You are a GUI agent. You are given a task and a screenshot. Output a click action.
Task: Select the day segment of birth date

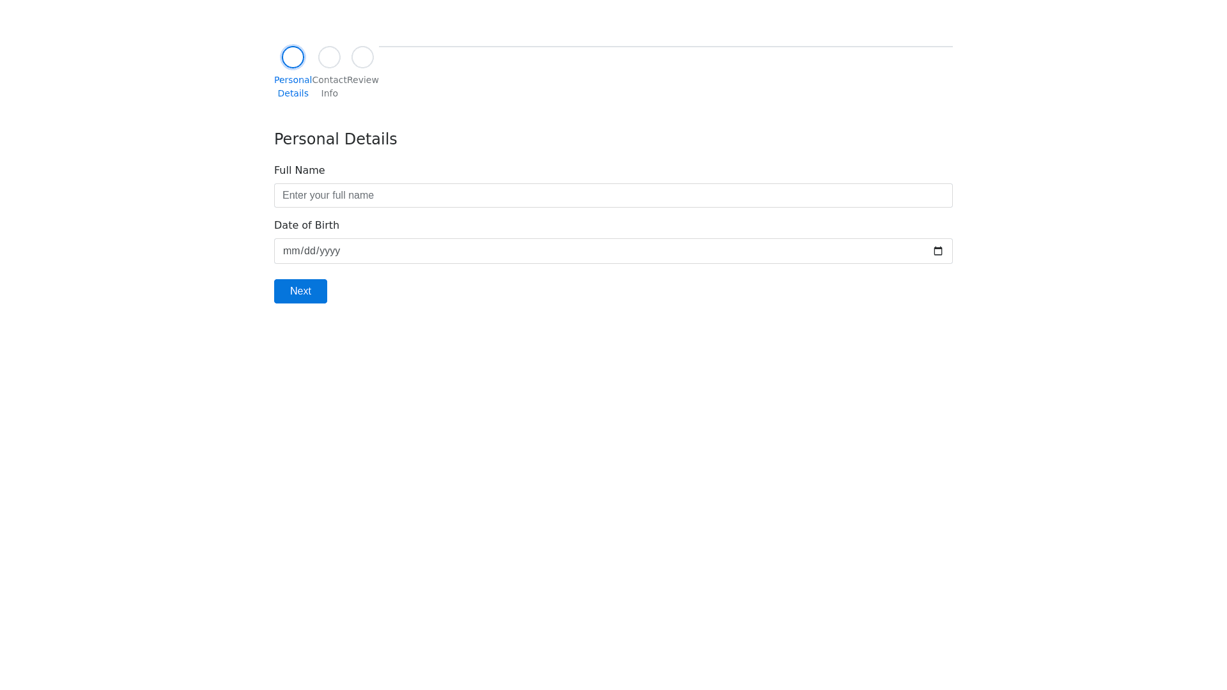pyautogui.click(x=309, y=251)
